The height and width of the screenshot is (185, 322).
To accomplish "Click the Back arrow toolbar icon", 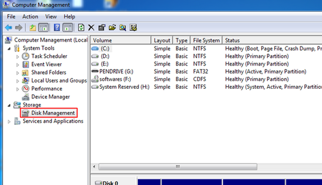I will point(9,27).
